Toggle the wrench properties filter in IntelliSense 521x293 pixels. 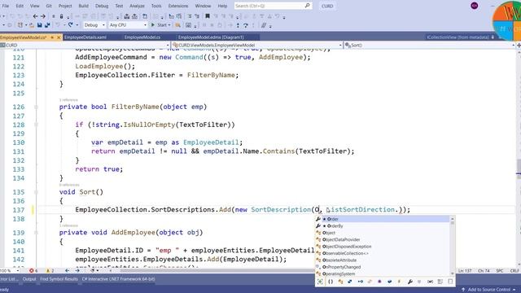click(410, 282)
